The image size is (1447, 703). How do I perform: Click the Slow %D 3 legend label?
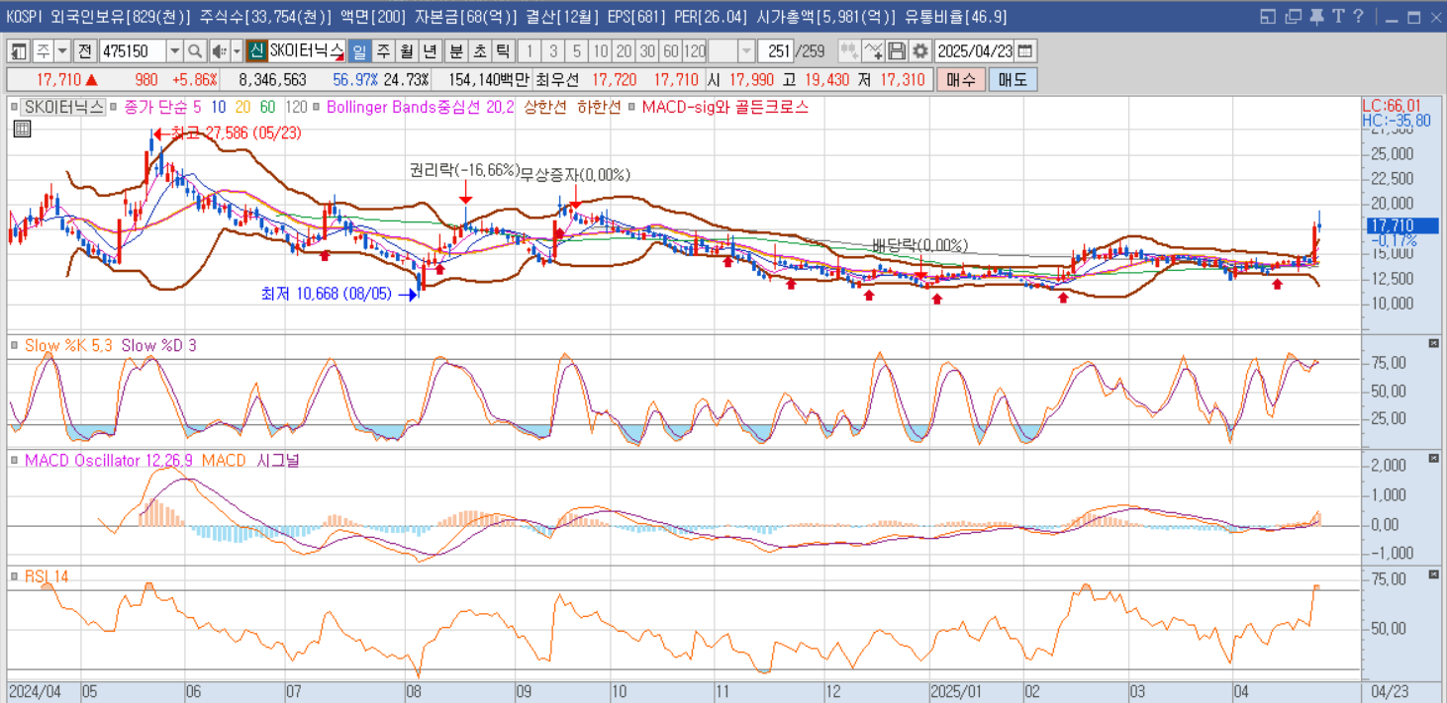(x=158, y=345)
